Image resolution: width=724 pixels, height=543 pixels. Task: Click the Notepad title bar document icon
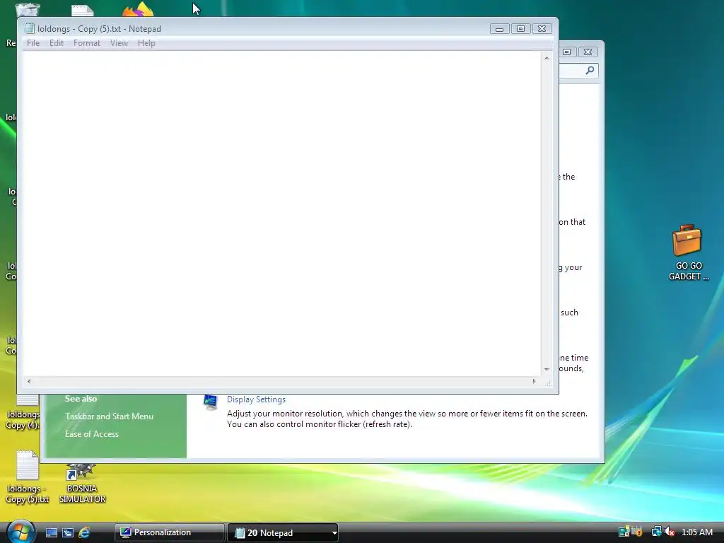coord(29,28)
